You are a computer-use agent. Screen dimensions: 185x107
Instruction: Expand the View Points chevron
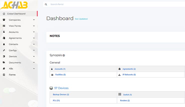coord(34,26)
